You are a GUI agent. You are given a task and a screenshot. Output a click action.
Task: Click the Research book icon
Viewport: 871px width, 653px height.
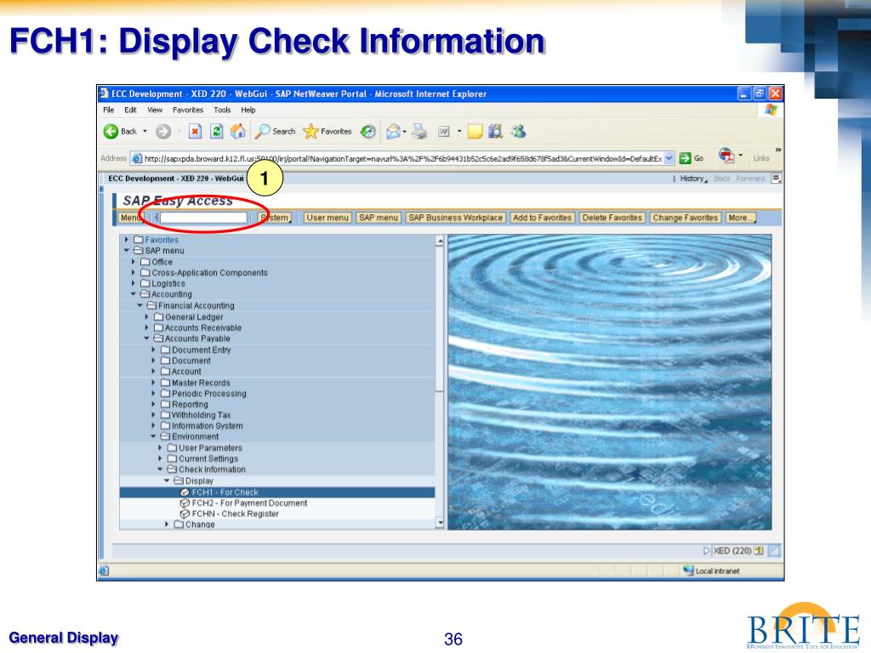496,131
